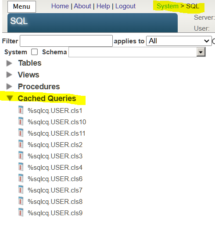
Task: Open the 'applies to' All dropdown
Action: pos(179,41)
